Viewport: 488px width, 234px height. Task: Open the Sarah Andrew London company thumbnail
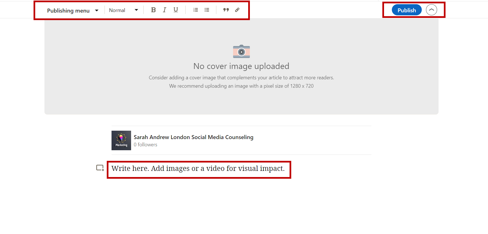(121, 140)
